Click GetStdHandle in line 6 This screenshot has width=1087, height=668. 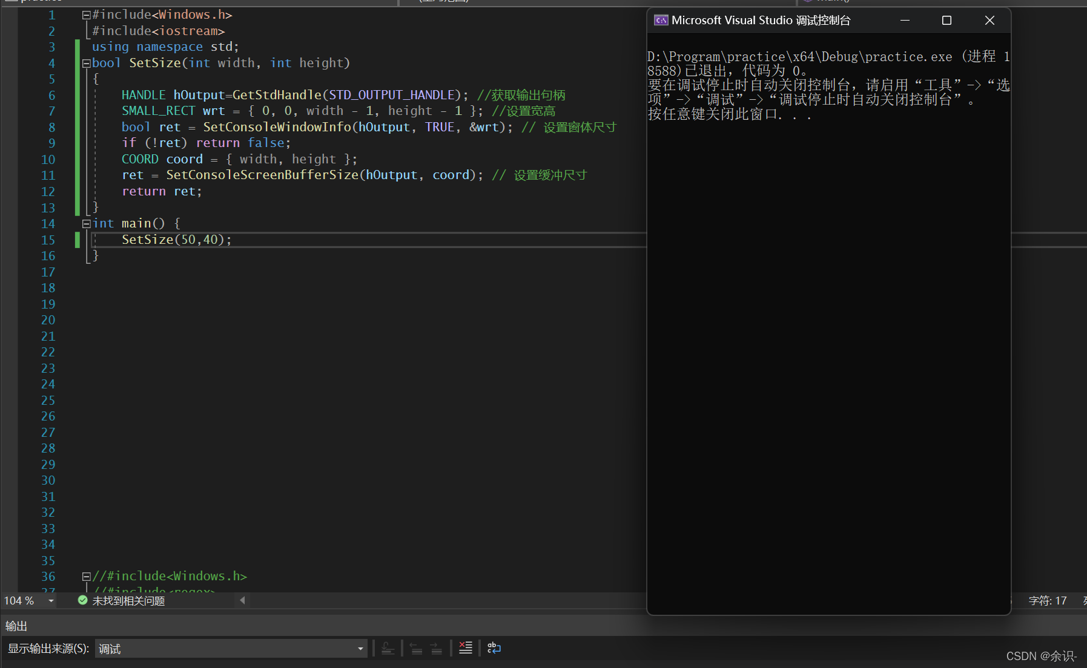click(x=277, y=95)
